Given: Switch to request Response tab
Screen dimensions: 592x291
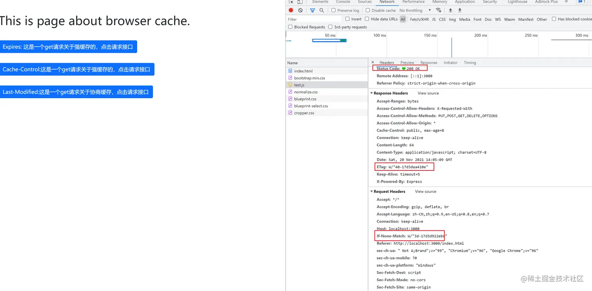Looking at the screenshot, I should point(429,63).
